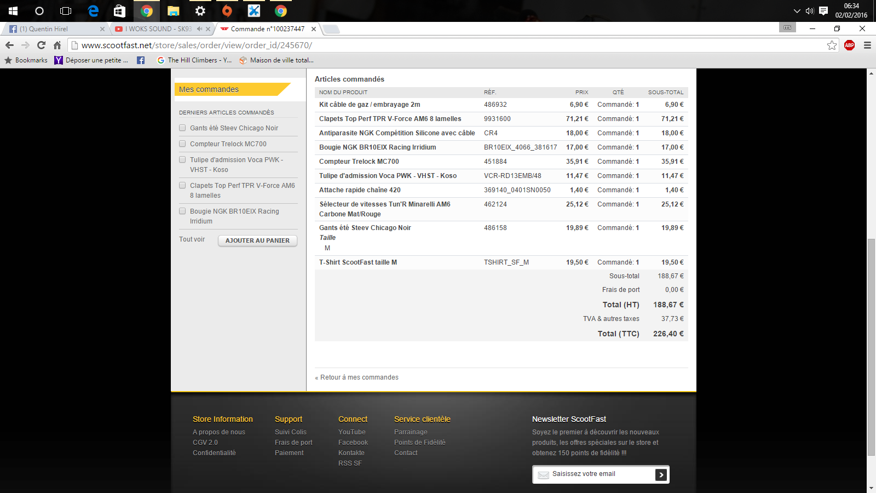The width and height of the screenshot is (876, 493).
Task: Reload the page
Action: point(41,45)
